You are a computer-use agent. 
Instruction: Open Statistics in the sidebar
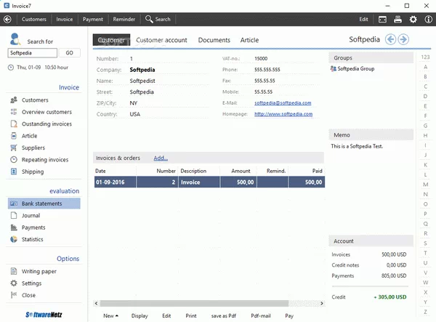tap(32, 239)
